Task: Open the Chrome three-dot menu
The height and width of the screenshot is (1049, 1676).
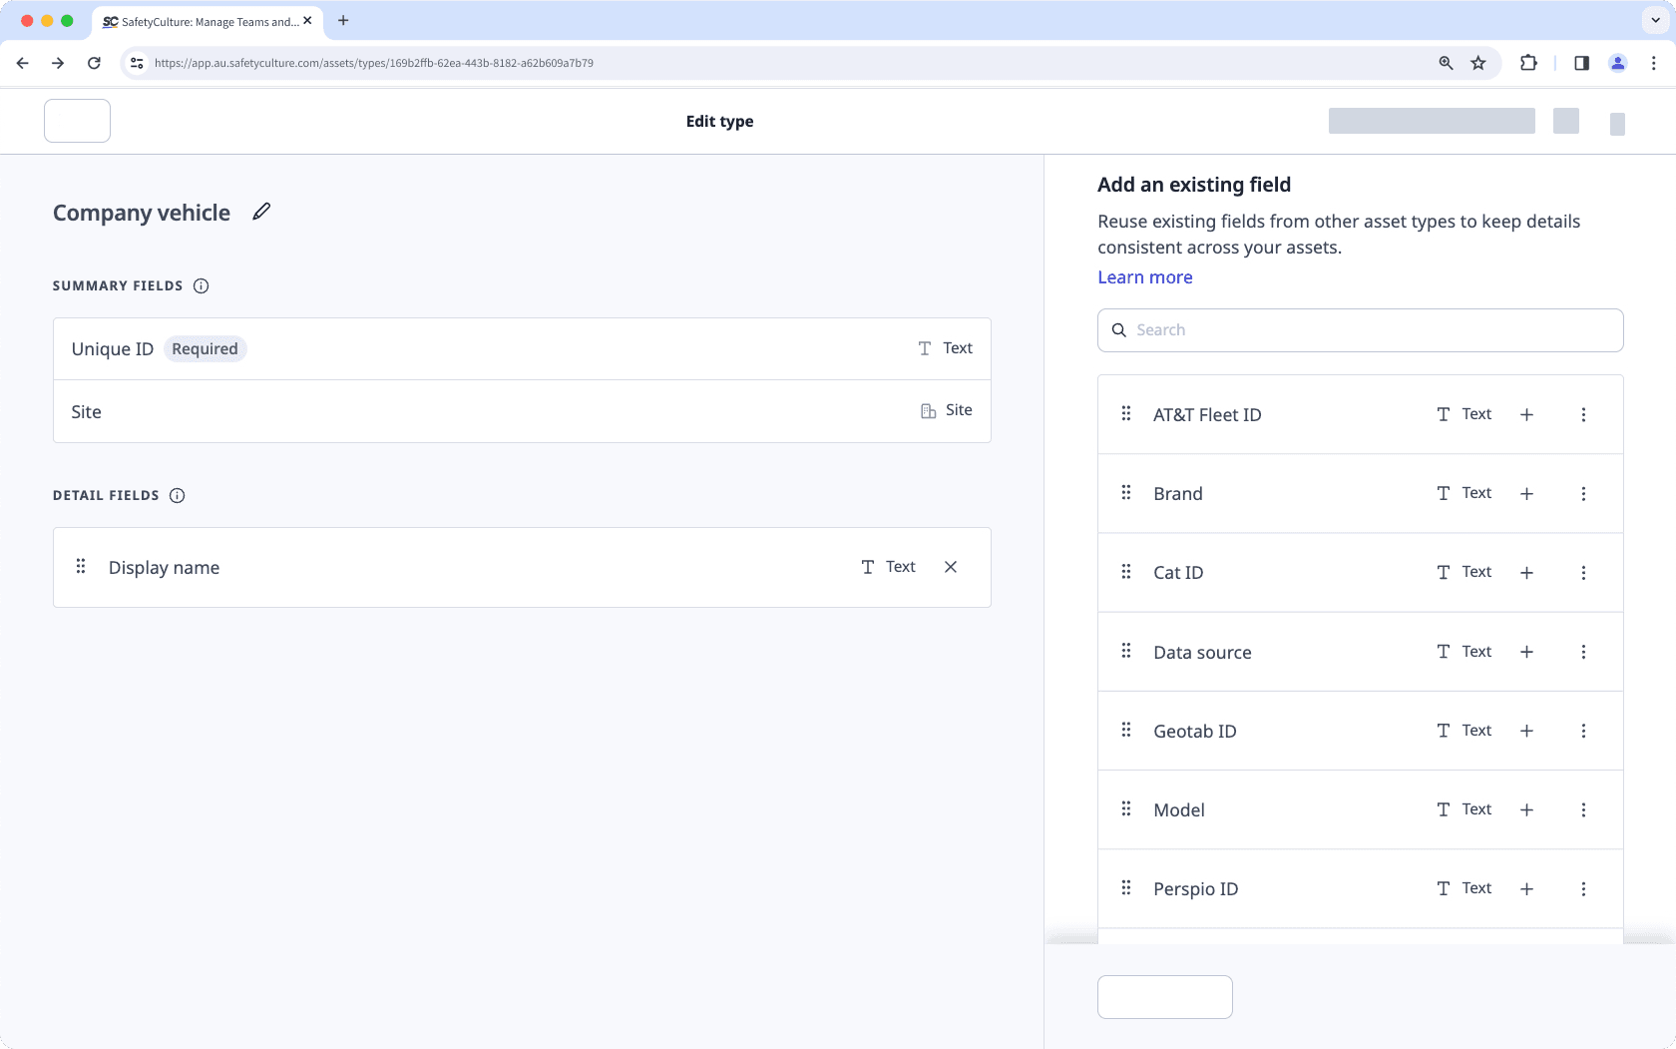Action: 1653,63
